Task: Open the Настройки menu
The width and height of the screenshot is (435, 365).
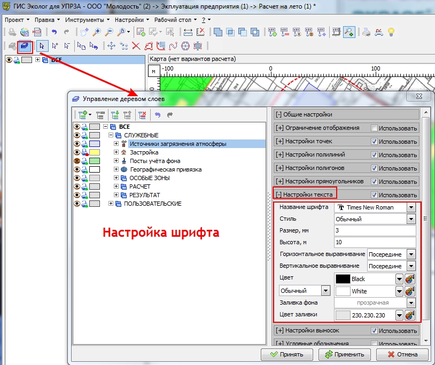Action: click(129, 19)
